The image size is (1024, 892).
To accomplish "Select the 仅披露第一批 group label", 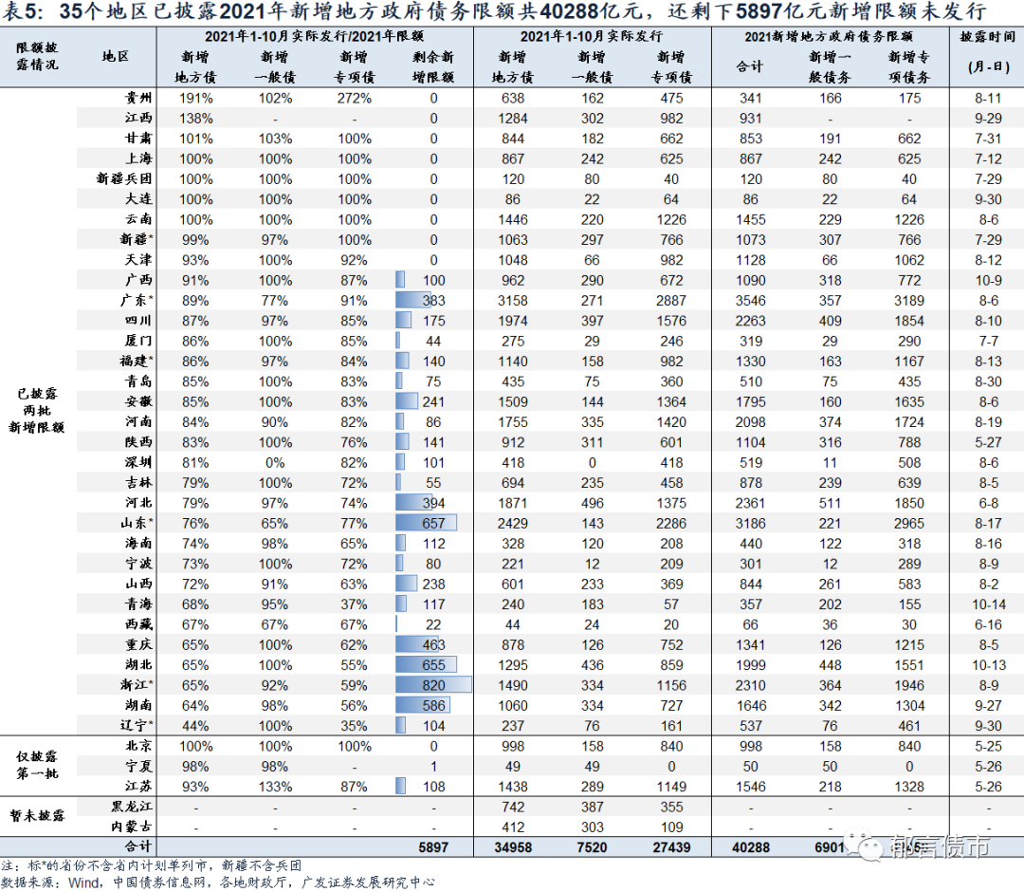I will (37, 765).
